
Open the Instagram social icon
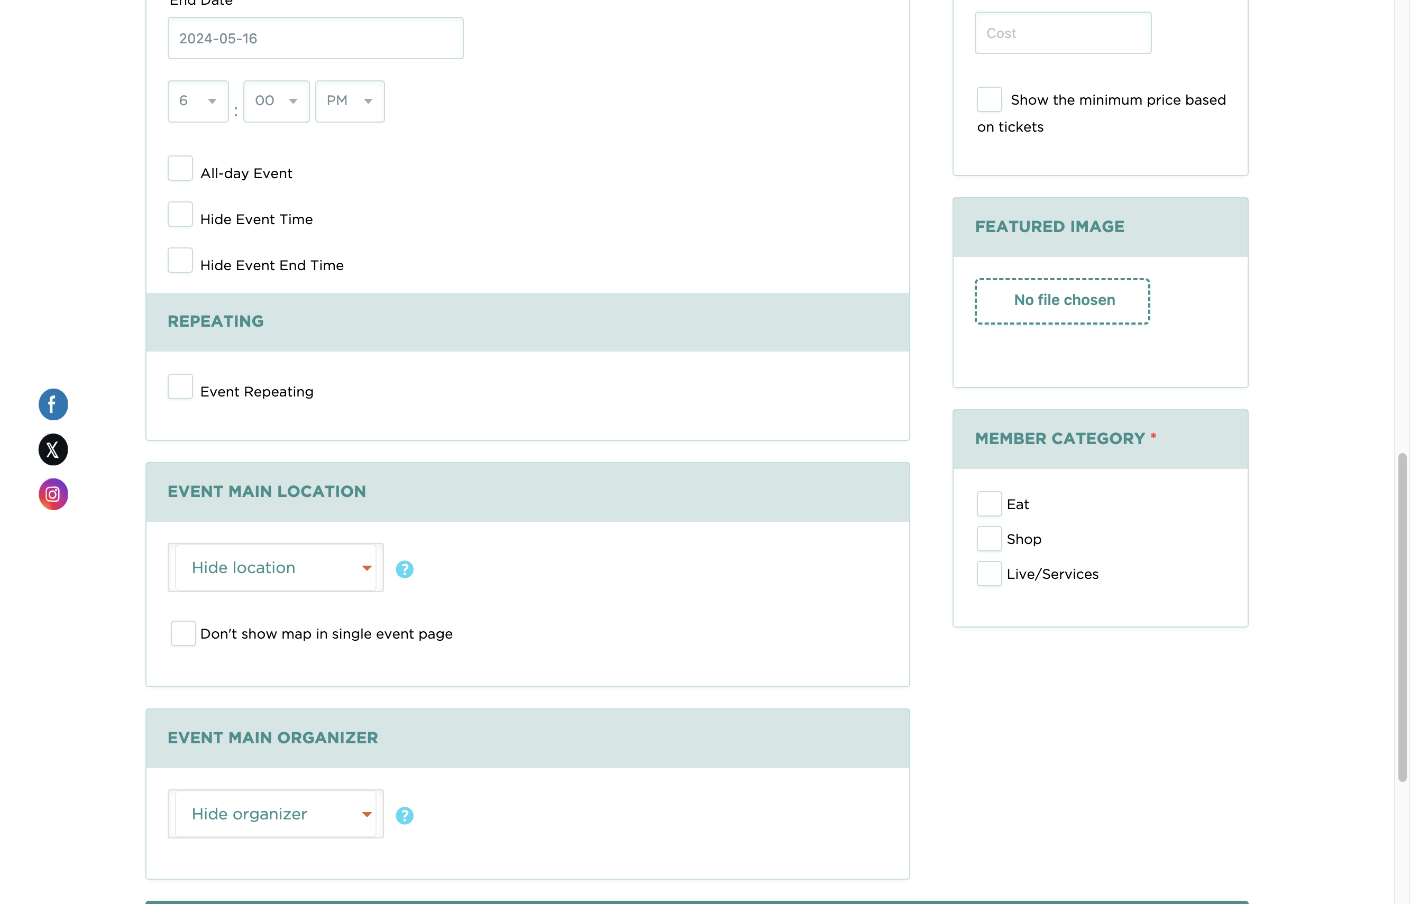(53, 494)
